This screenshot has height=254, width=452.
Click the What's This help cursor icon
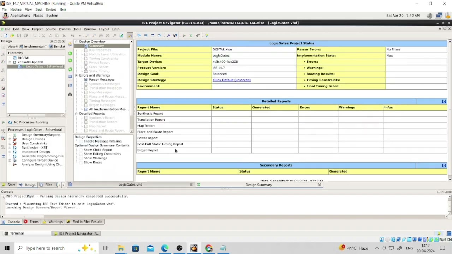175,36
